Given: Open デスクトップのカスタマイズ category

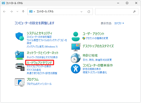Looking at the screenshot, I should (98, 46).
